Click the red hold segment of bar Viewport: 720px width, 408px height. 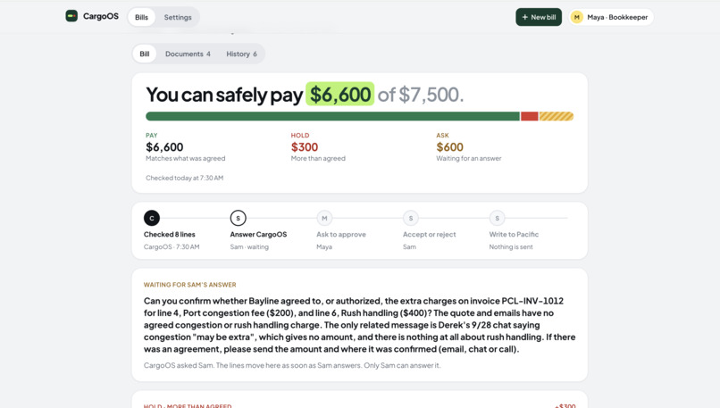pos(530,116)
